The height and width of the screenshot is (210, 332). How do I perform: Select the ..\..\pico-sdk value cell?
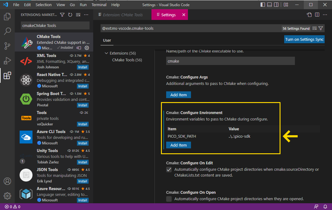tap(239, 136)
